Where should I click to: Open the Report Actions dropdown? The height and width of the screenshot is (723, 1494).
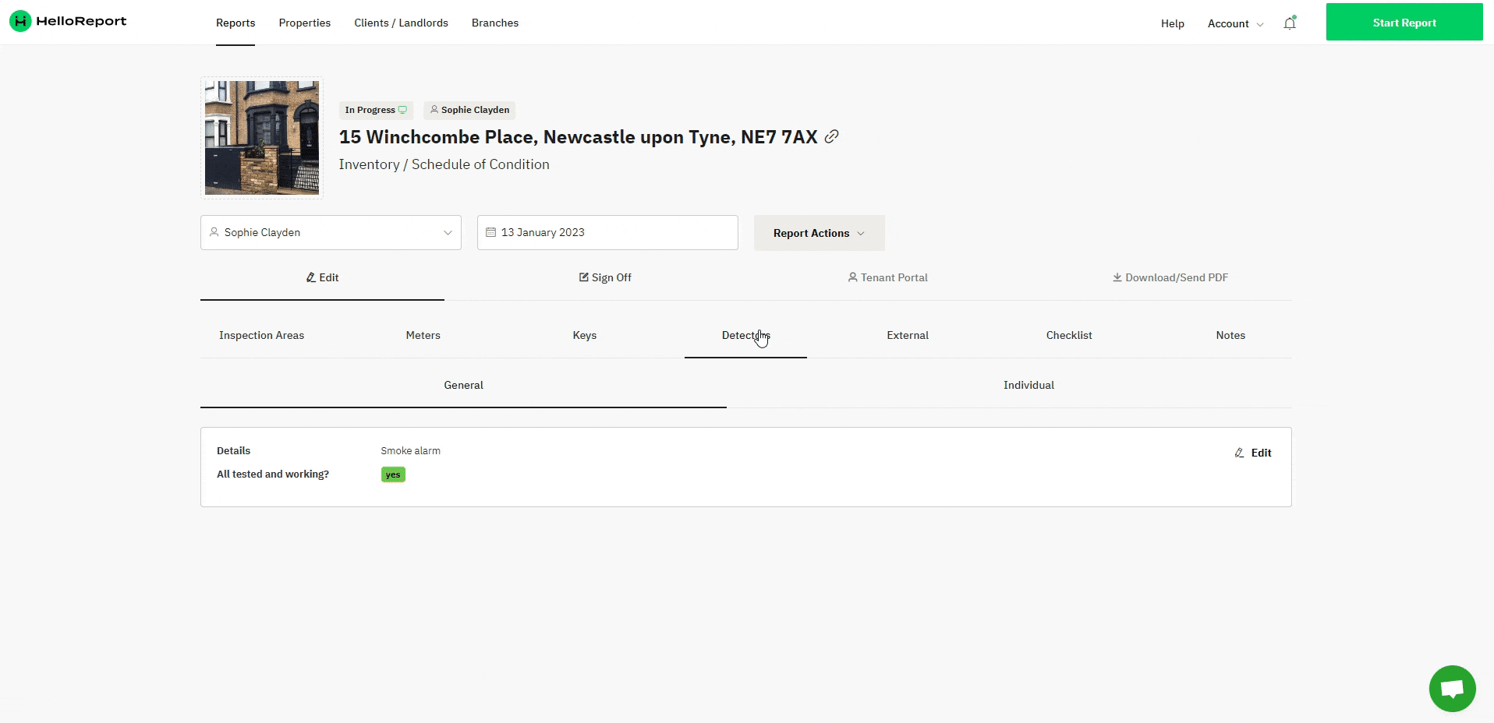(819, 233)
